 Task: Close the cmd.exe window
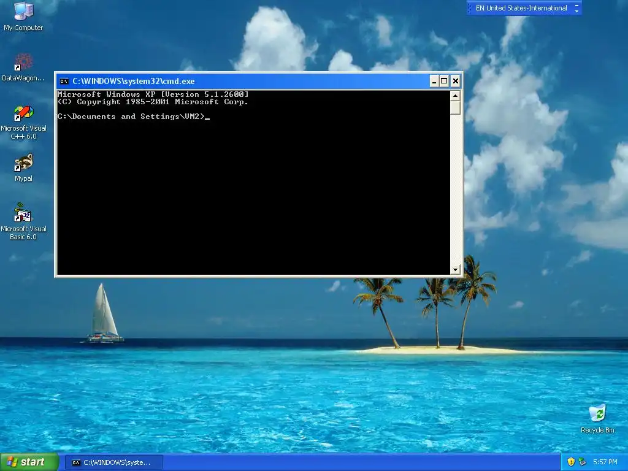(x=456, y=82)
